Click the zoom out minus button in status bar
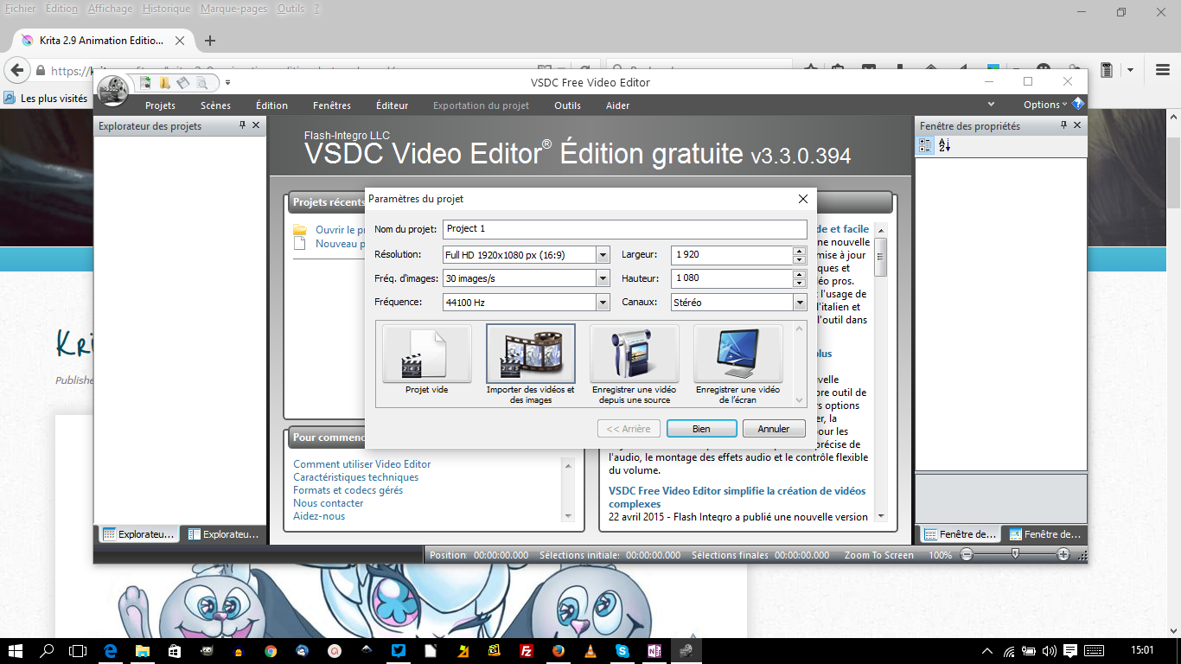Screen dimensions: 1181x664 pos(967,555)
